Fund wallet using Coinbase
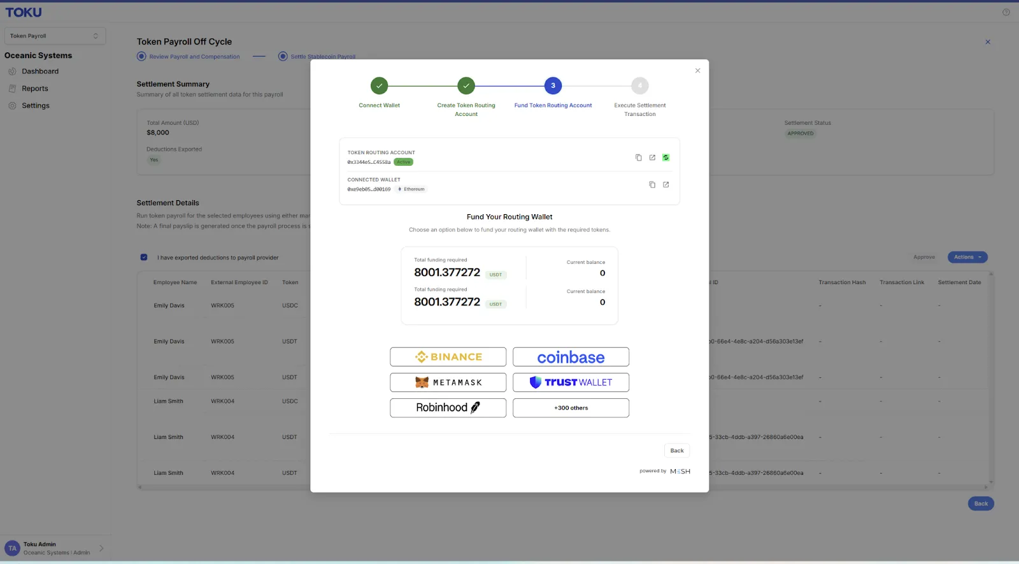The image size is (1019, 564). click(571, 357)
